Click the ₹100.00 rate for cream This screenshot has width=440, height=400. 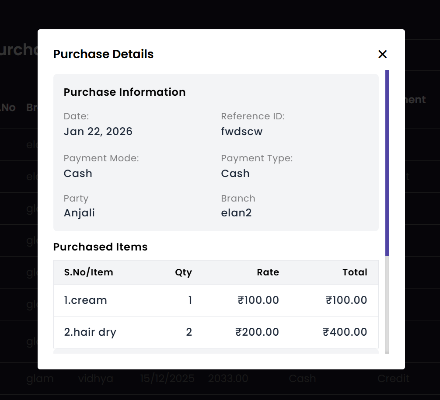258,300
